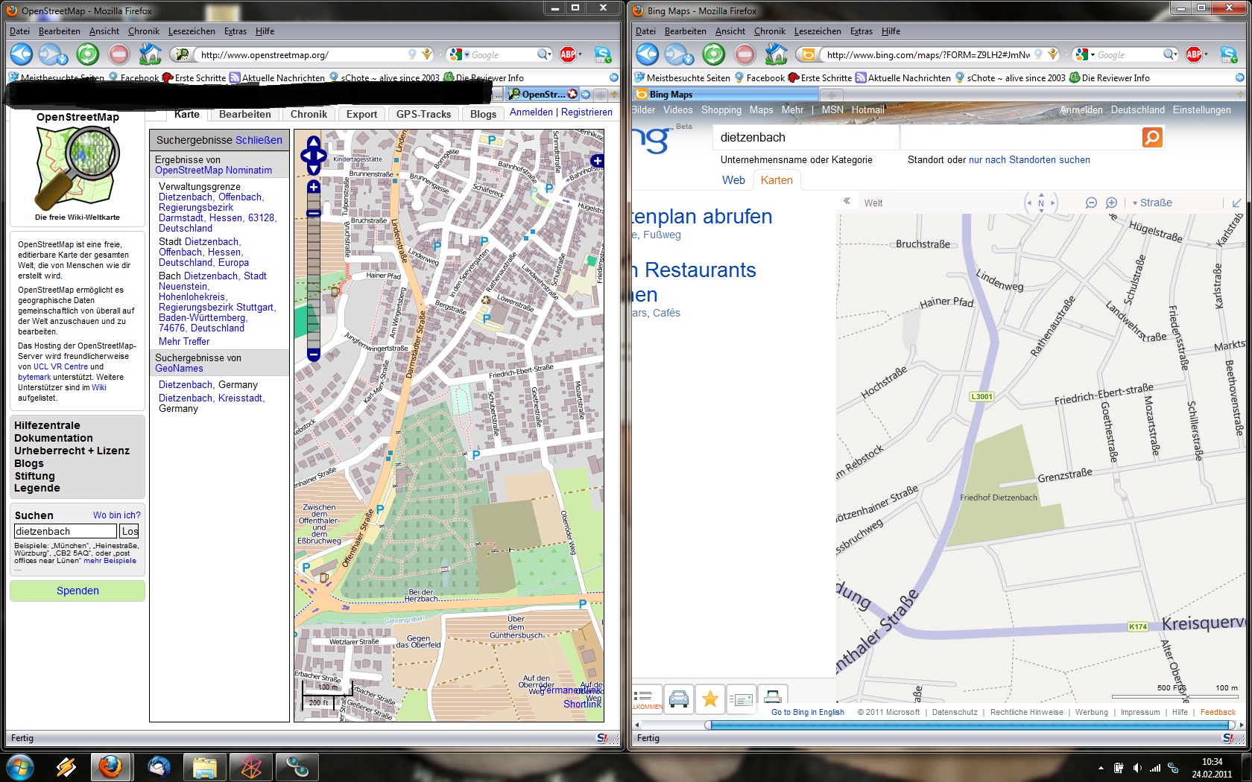Open the Lesezeichen menu in the Bing Maps window
This screenshot has height=782, width=1252.
tap(818, 31)
